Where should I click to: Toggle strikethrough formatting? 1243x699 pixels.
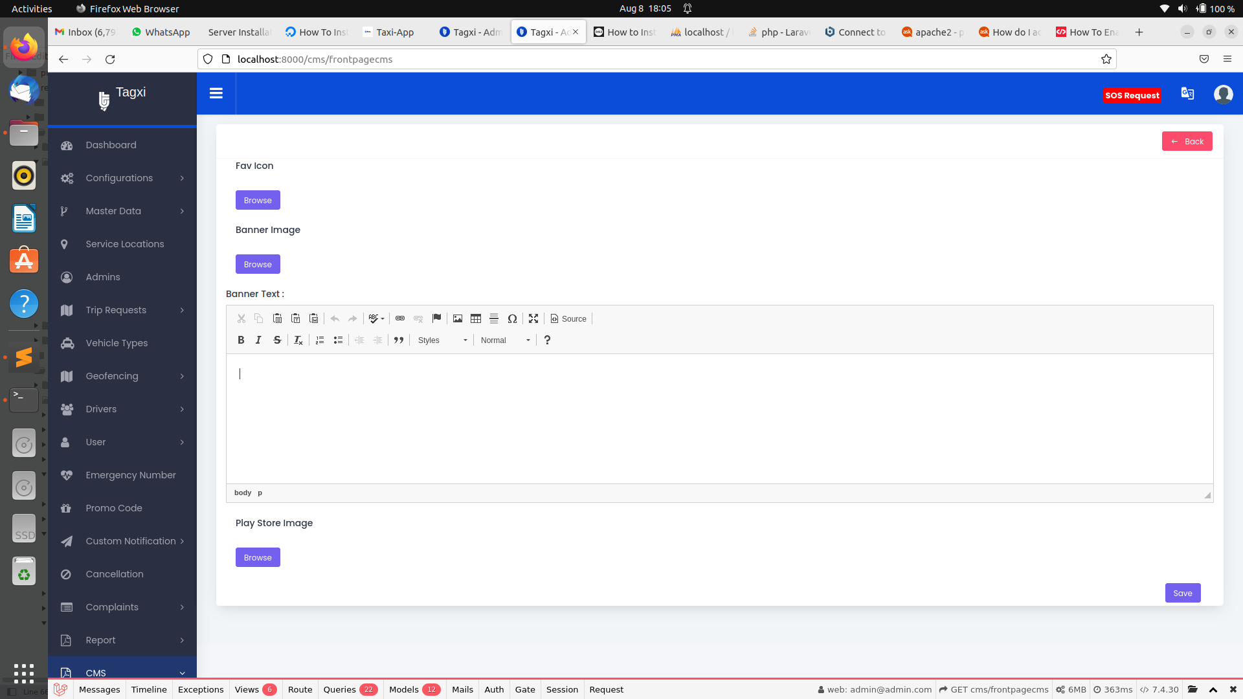click(x=277, y=340)
